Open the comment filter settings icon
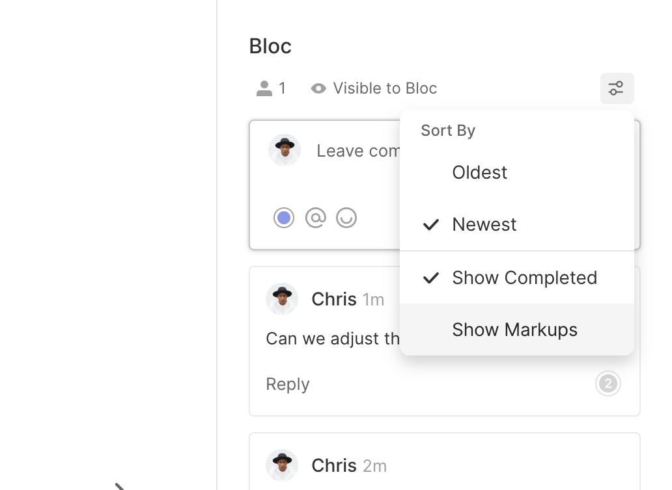 tap(616, 88)
